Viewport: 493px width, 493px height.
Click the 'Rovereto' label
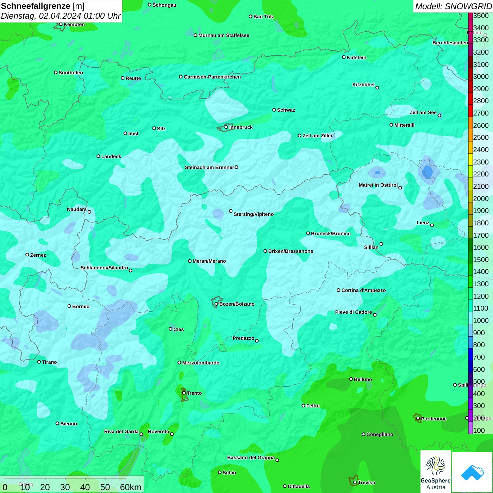tap(158, 431)
